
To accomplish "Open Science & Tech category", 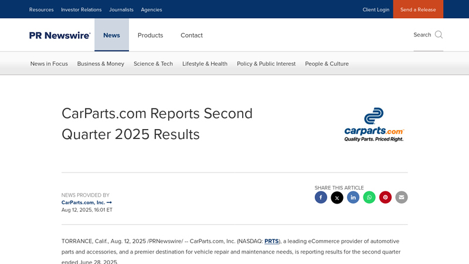I will click(153, 64).
